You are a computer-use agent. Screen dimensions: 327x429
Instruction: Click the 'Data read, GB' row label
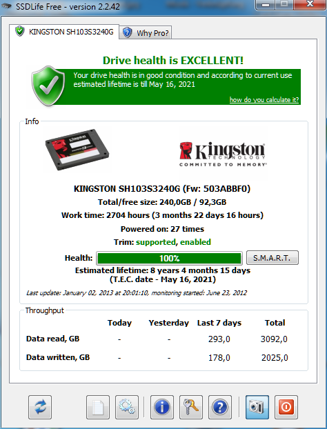52,339
